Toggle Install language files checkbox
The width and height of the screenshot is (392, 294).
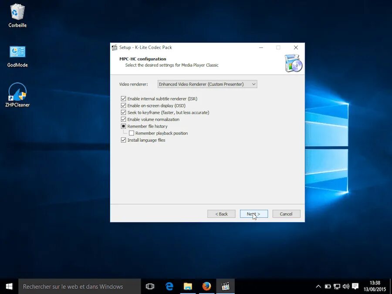(123, 140)
